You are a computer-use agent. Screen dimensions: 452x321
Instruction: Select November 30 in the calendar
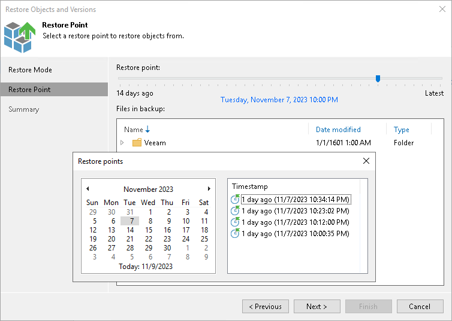[167, 247]
